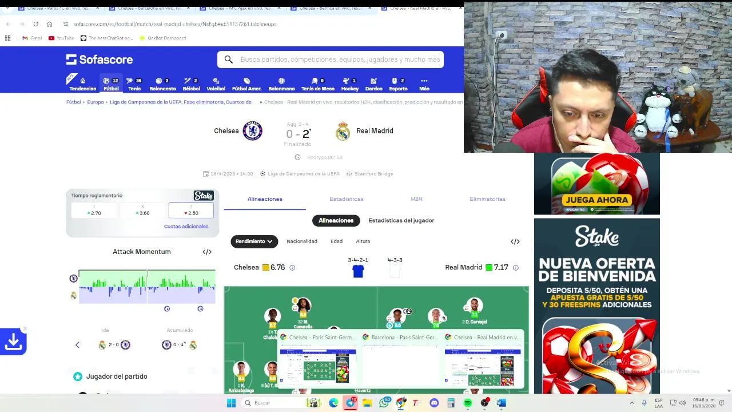This screenshot has width=732, height=412.
Task: Focus the Sofascore search field
Action: click(x=331, y=60)
